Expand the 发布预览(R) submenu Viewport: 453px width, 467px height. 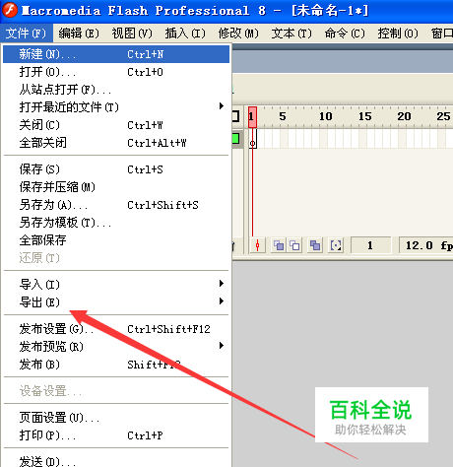click(x=116, y=347)
